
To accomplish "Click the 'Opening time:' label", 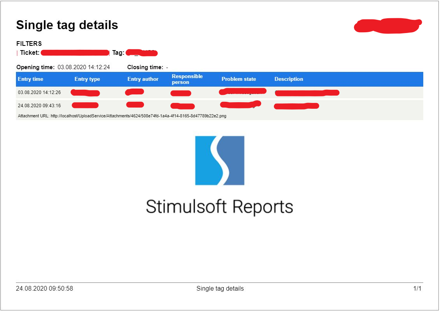I will [x=35, y=67].
